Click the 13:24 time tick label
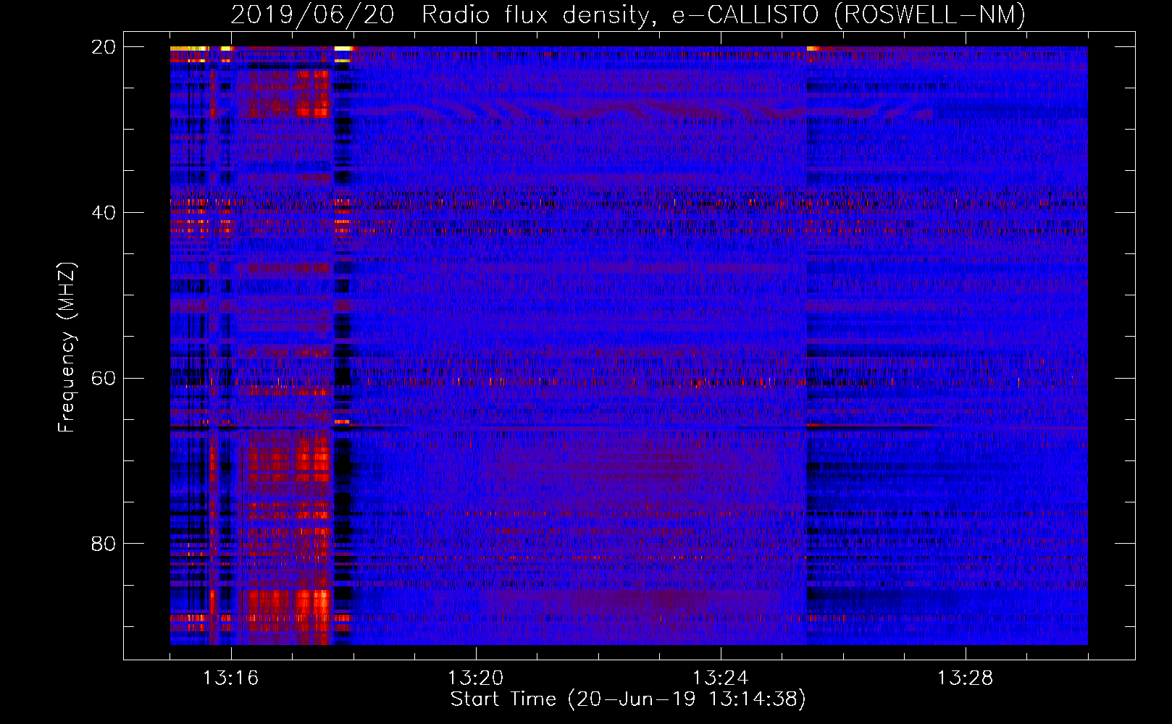This screenshot has height=724, width=1172. pyautogui.click(x=721, y=678)
